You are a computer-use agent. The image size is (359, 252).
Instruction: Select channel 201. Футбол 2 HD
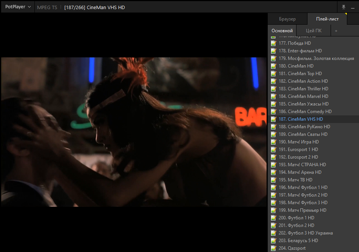pos(313,225)
